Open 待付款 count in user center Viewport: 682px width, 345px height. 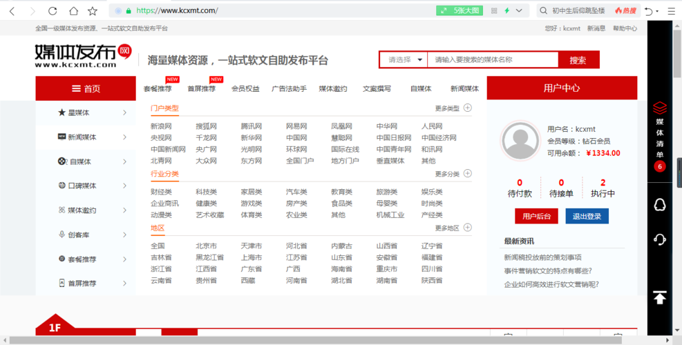[520, 188]
